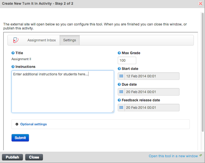Image resolution: width=205 pixels, height=163 pixels.
Task: Click Feedback release date value field
Action: (x=152, y=108)
